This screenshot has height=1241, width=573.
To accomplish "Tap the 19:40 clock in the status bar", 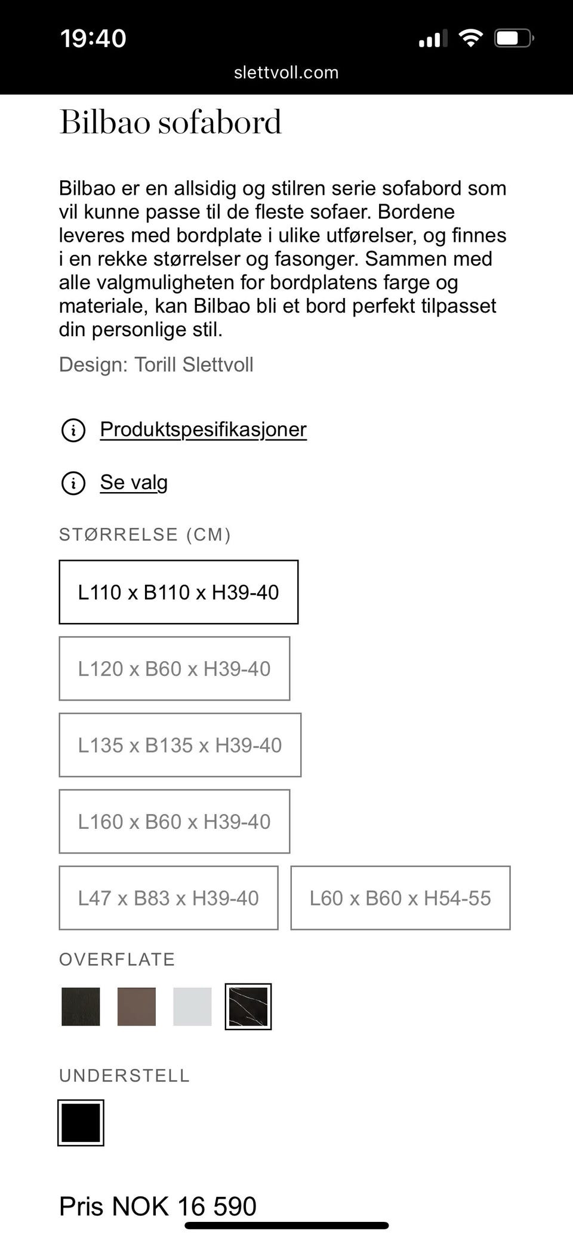I will pos(93,39).
